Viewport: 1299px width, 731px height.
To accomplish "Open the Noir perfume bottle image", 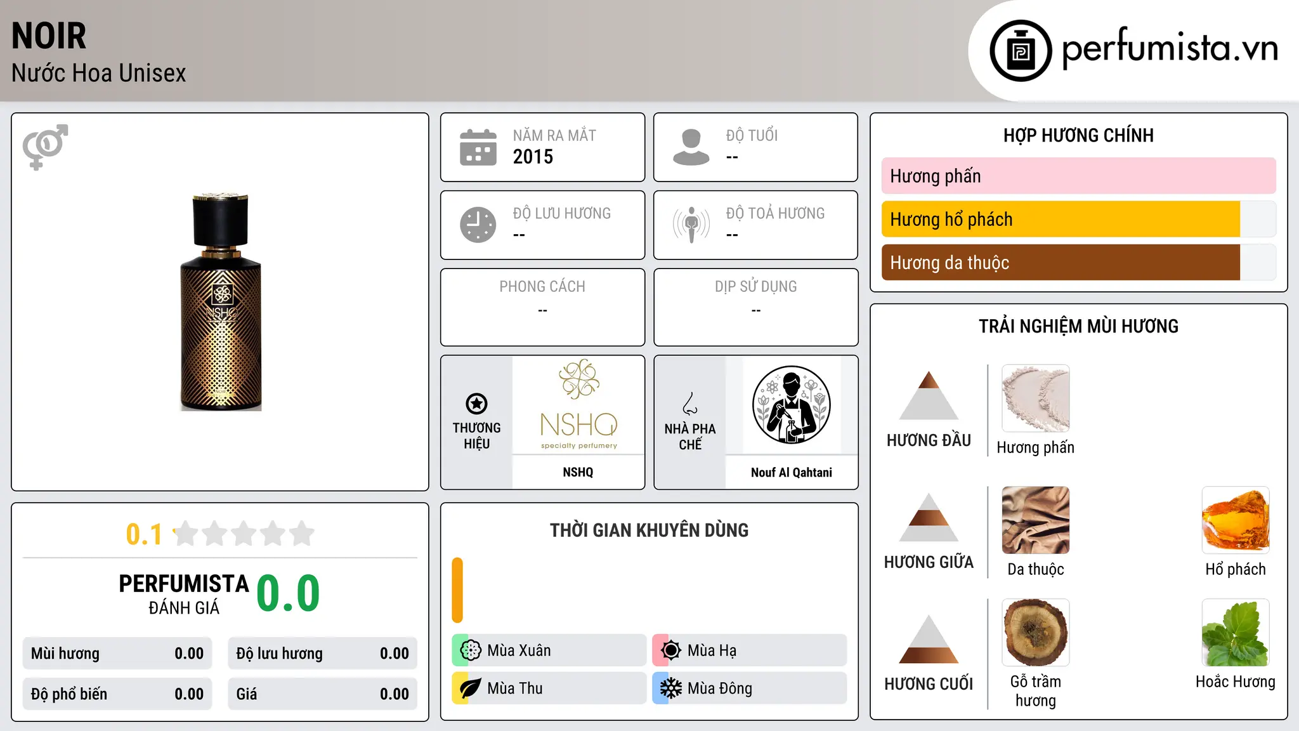I will pyautogui.click(x=221, y=302).
